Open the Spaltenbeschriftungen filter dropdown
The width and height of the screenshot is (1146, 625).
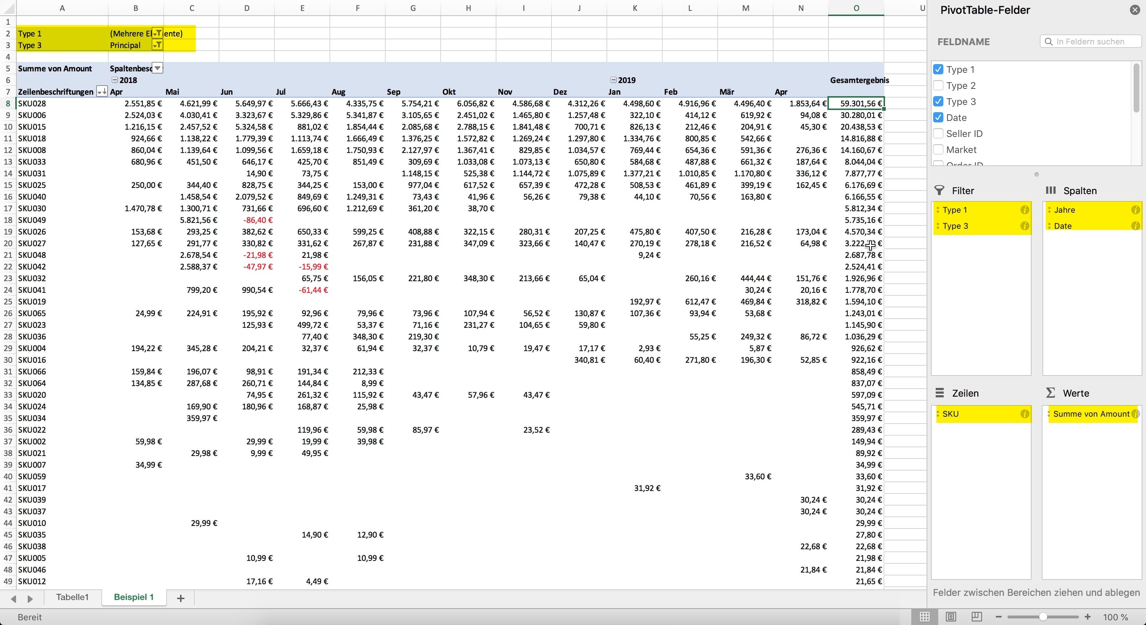click(x=157, y=68)
